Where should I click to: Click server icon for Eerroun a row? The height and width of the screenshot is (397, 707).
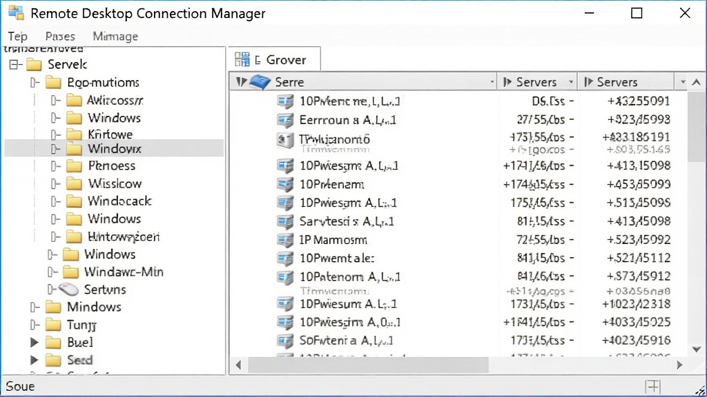click(285, 120)
